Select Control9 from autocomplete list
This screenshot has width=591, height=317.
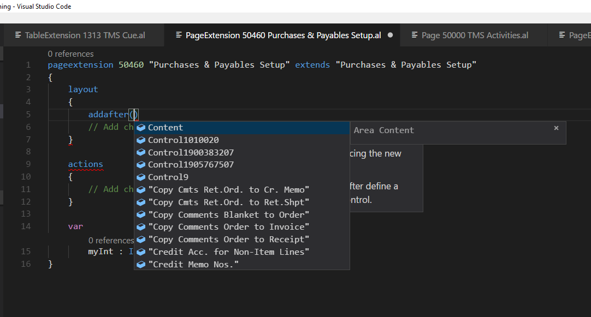[x=168, y=177]
